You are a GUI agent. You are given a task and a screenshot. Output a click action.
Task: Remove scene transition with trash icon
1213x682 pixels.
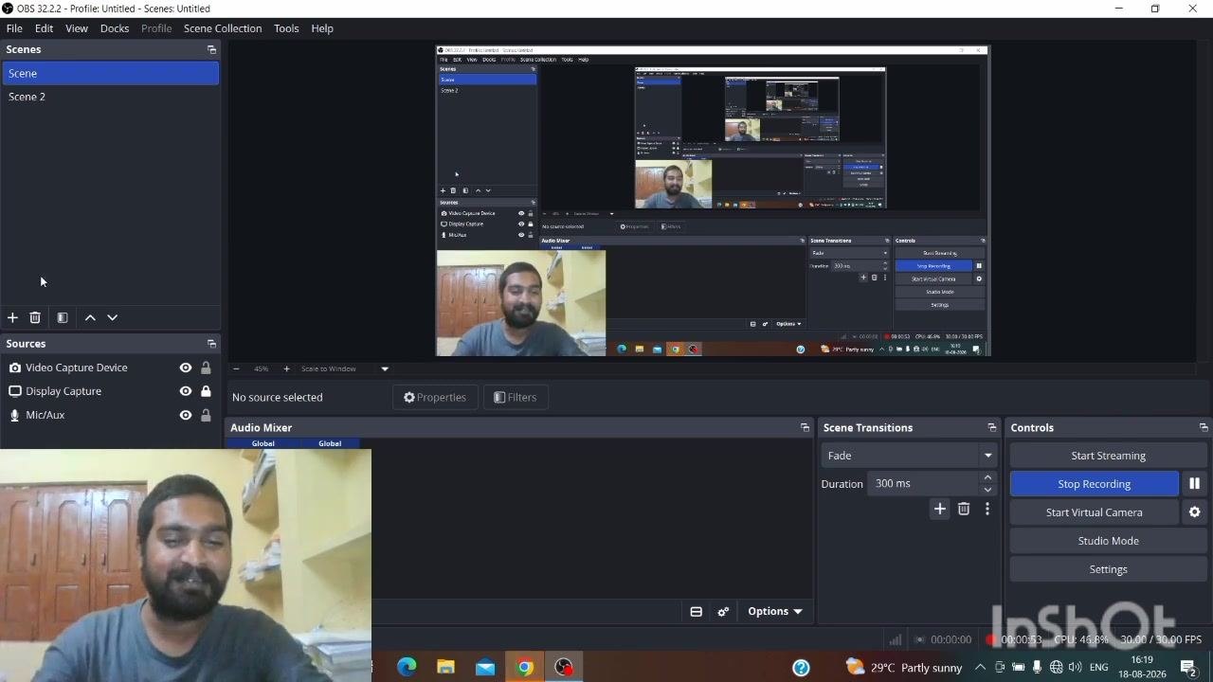click(964, 510)
